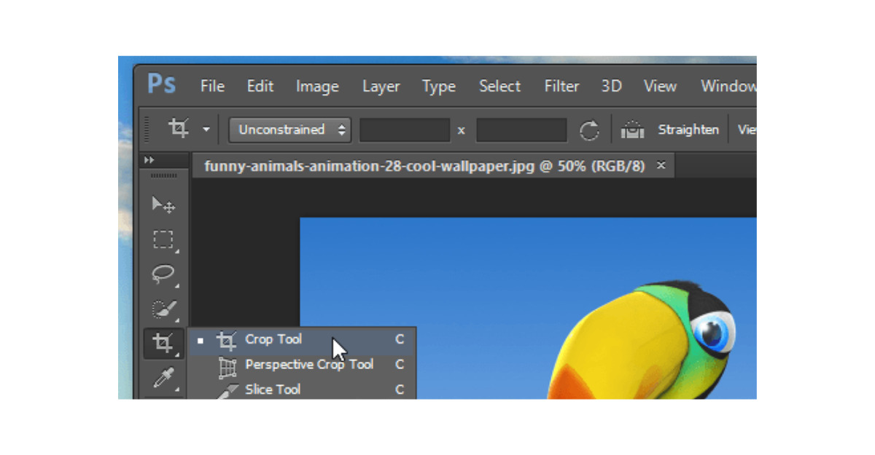Select the Quick Selection tool
This screenshot has width=875, height=455.
(163, 309)
